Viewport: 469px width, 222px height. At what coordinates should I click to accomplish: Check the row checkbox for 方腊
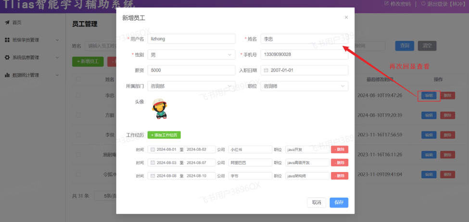coord(78,115)
